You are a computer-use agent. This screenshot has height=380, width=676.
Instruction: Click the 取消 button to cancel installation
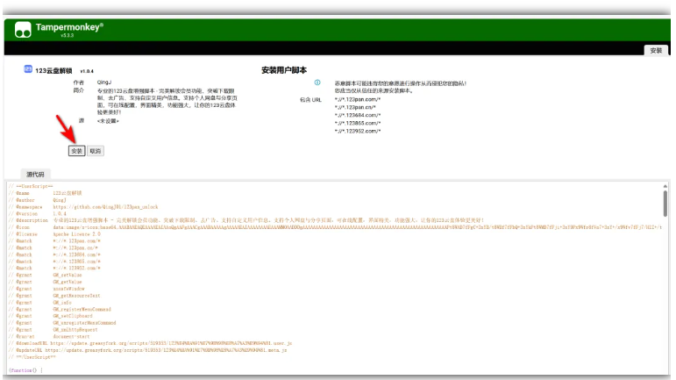coord(96,151)
